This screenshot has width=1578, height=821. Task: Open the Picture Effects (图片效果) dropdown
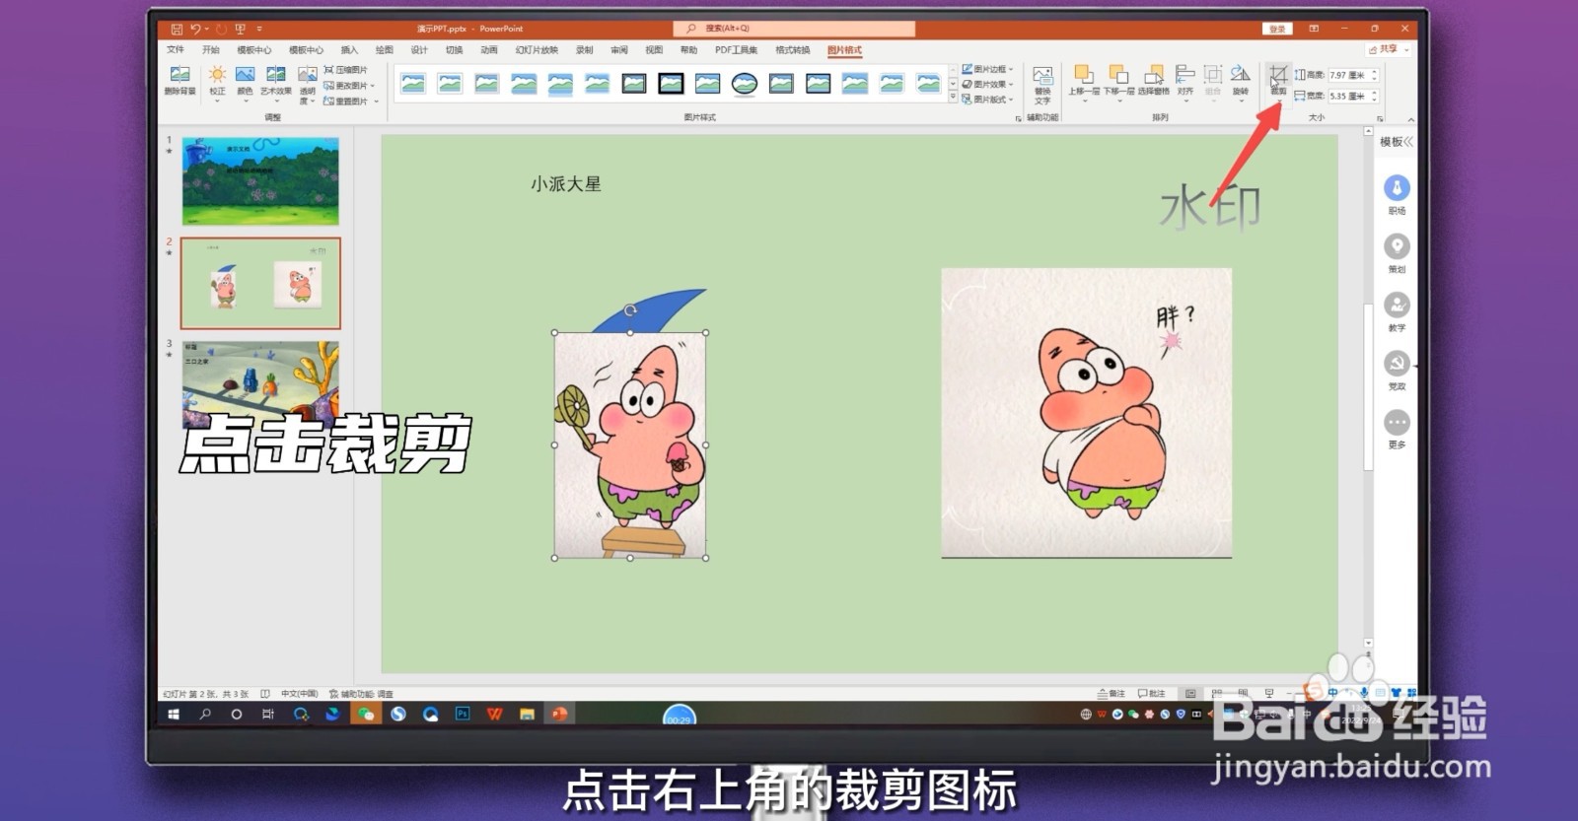pyautogui.click(x=987, y=84)
